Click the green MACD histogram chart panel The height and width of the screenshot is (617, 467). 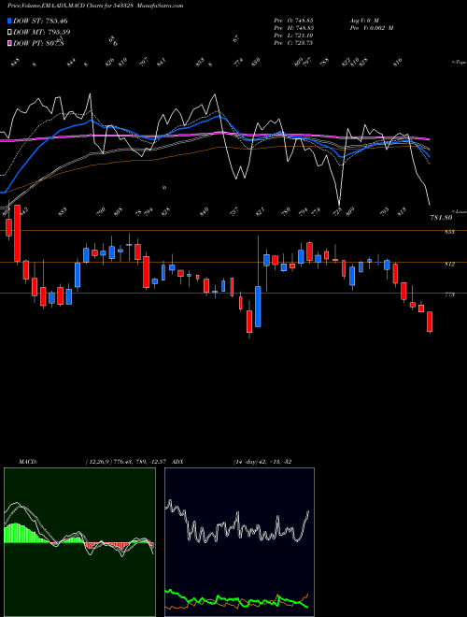(x=79, y=542)
